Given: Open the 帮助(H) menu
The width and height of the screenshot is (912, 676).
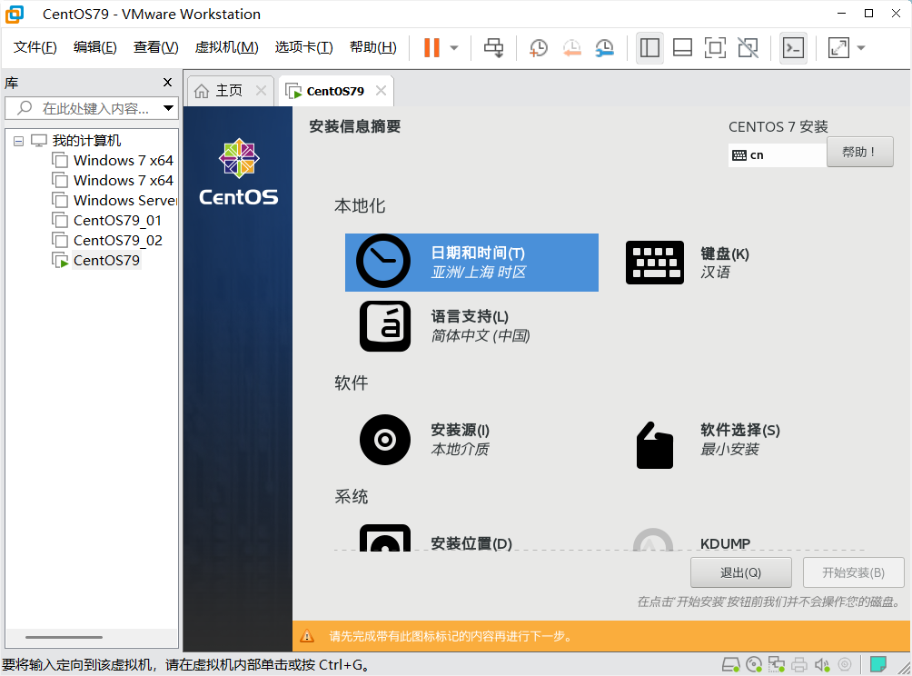Looking at the screenshot, I should click(x=372, y=47).
